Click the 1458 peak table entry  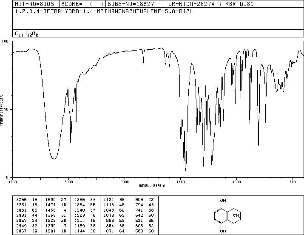click(x=56, y=210)
